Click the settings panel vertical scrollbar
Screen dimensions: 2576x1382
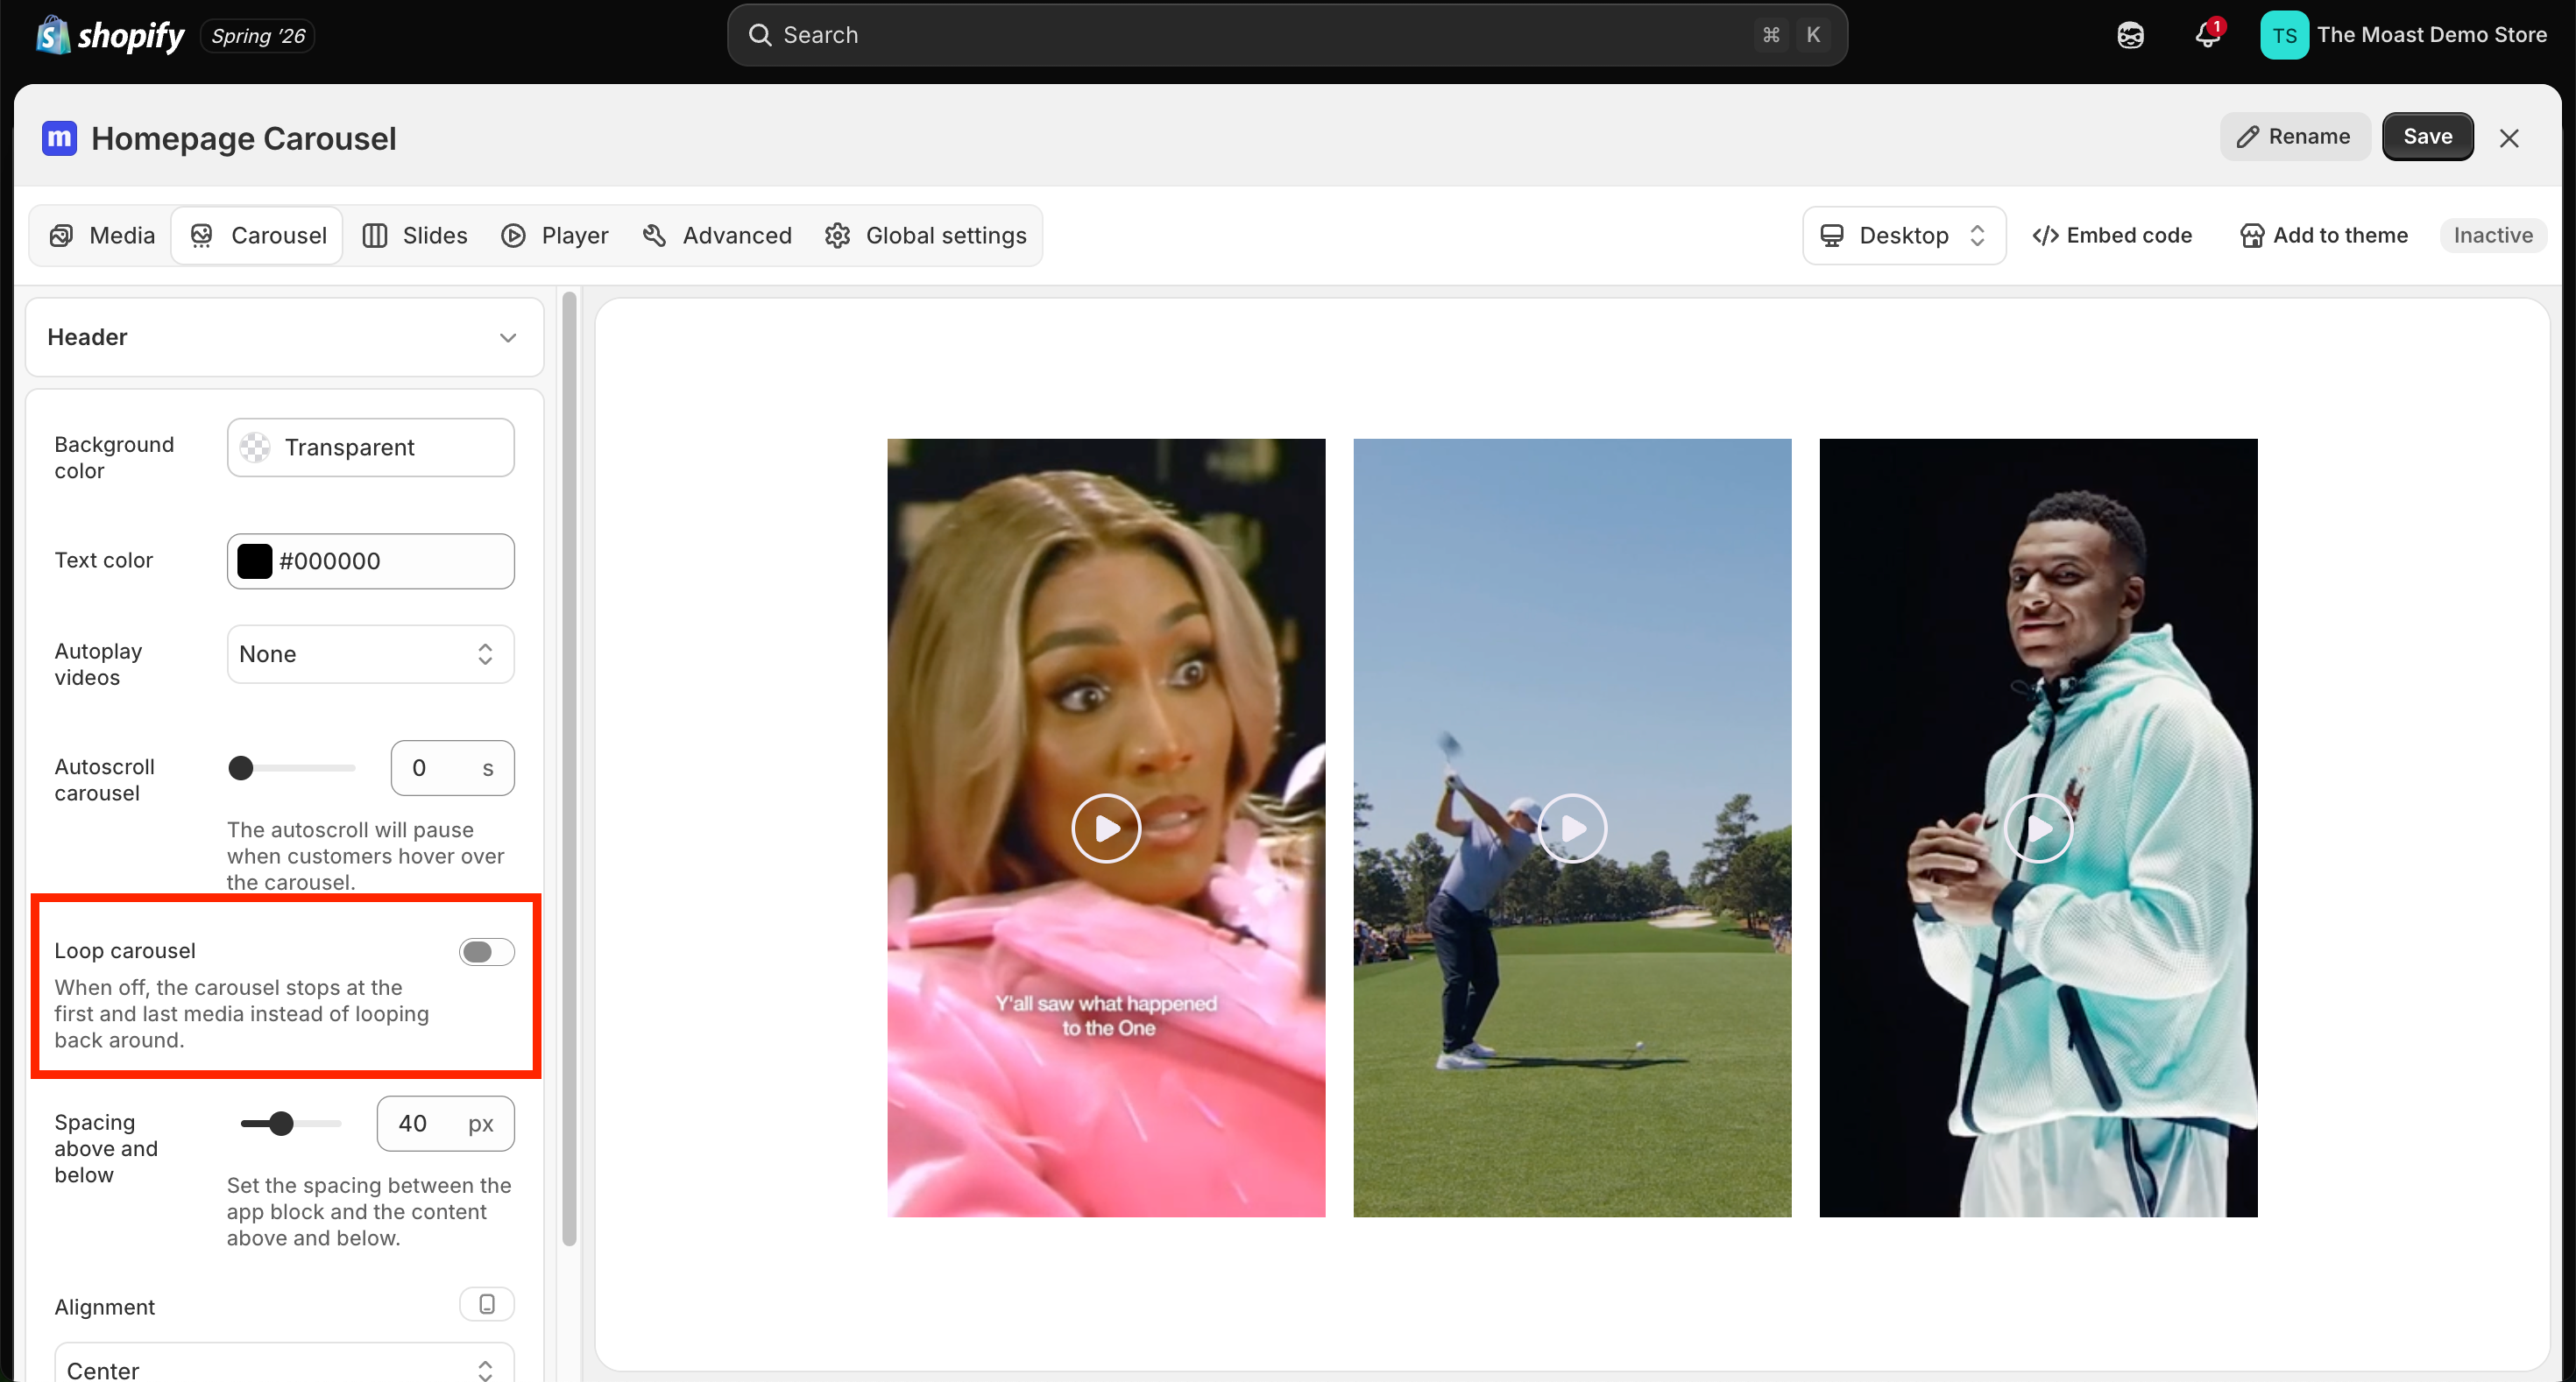pos(569,770)
